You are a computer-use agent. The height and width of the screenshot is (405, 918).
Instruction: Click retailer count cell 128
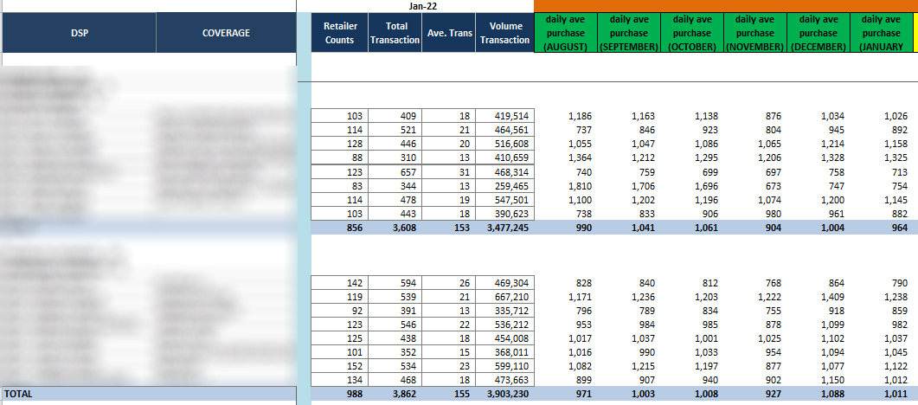coord(339,144)
